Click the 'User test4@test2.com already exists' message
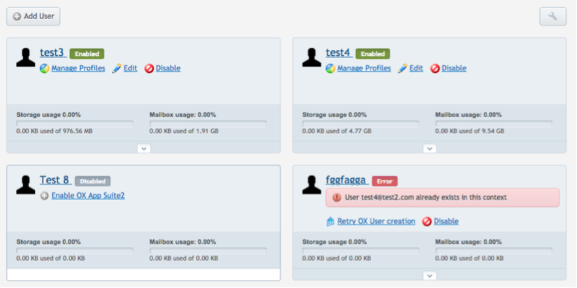This screenshot has height=288, width=577. pos(443,197)
